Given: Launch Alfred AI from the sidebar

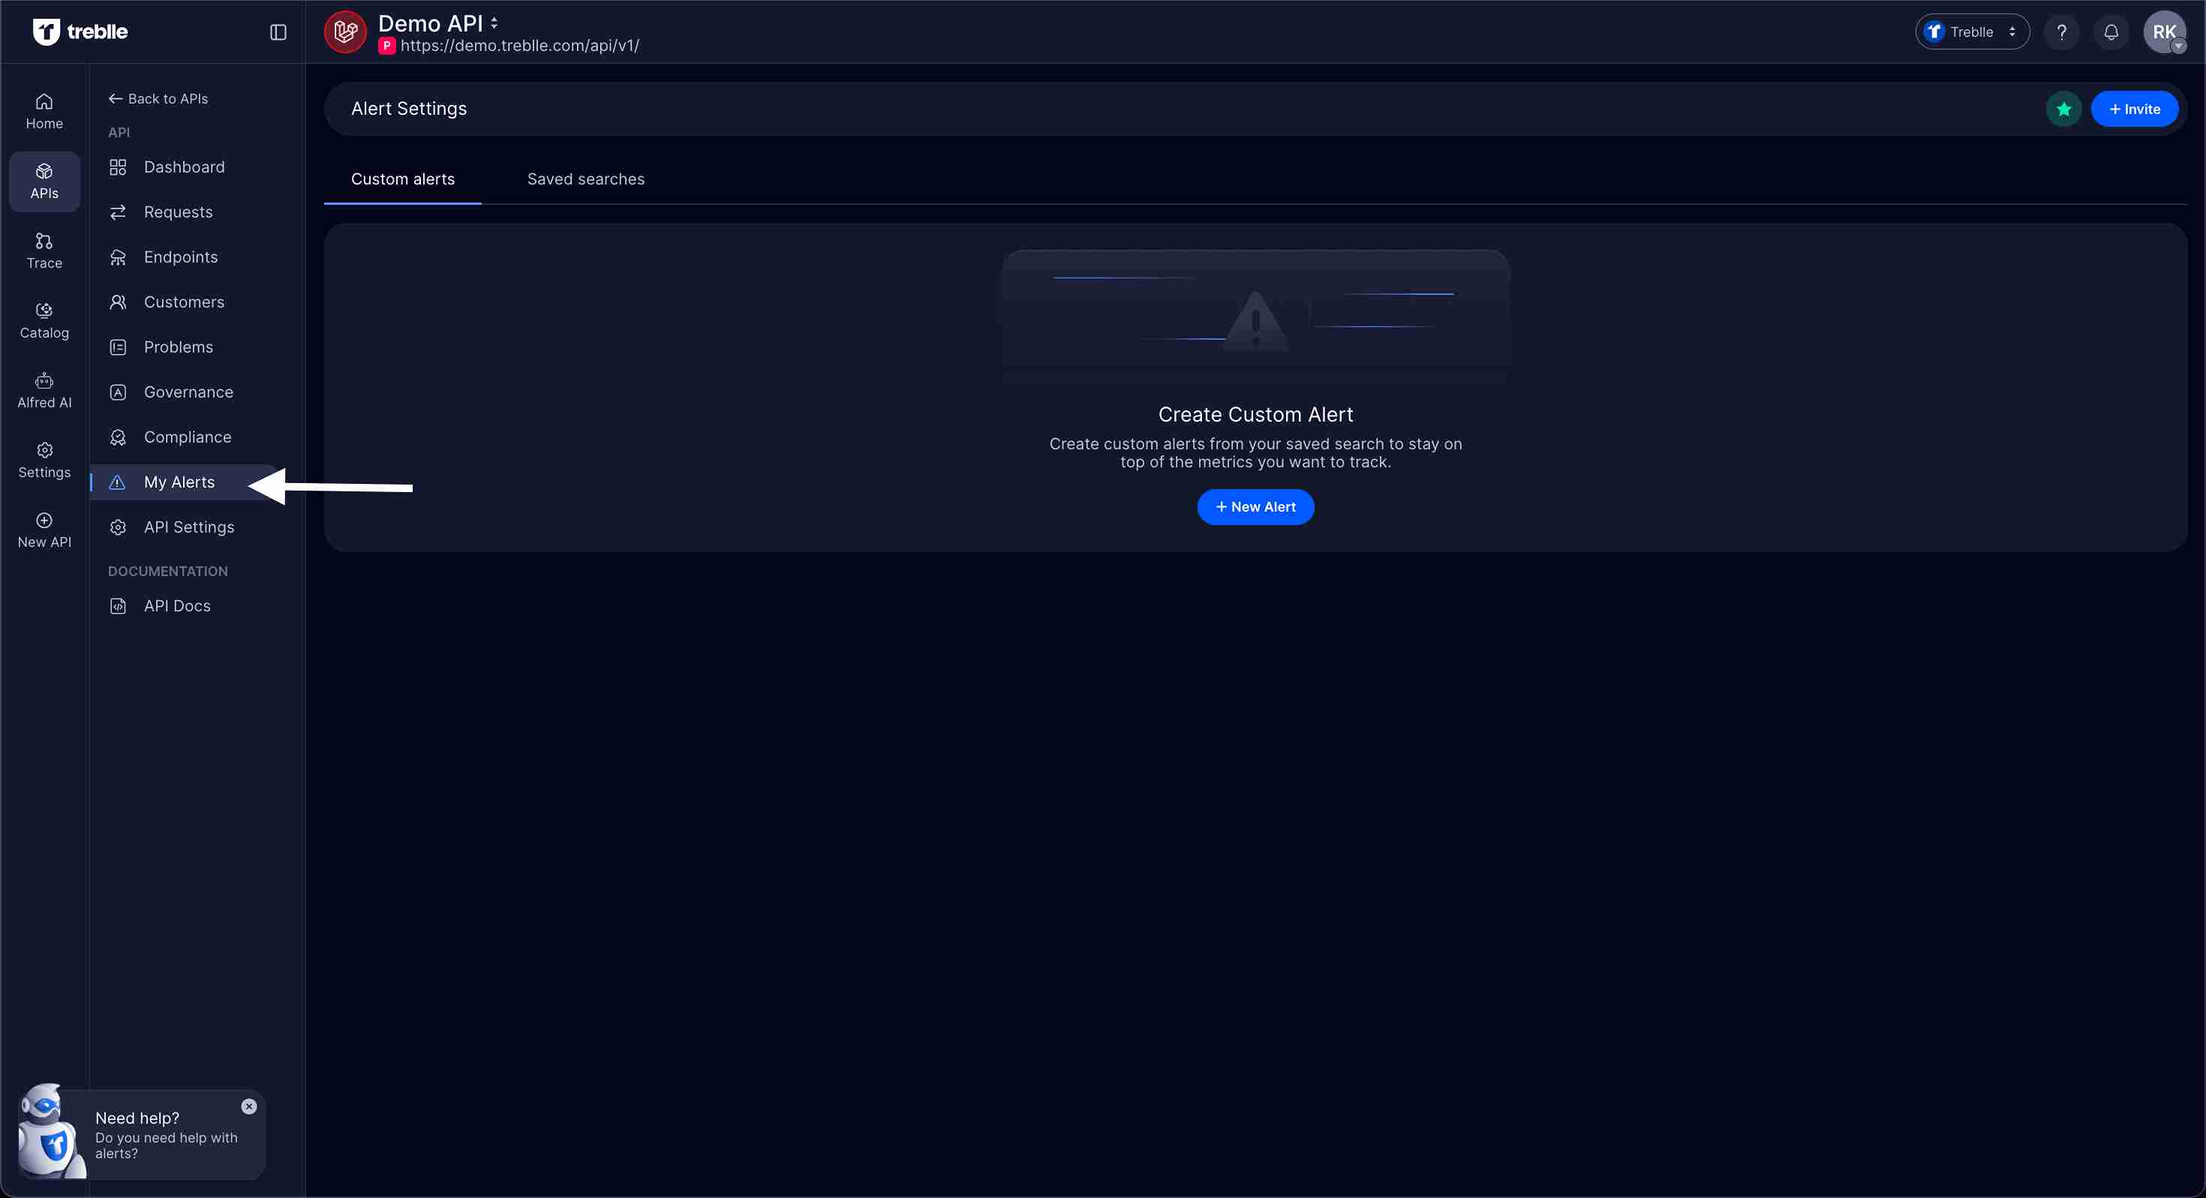Looking at the screenshot, I should (x=44, y=389).
